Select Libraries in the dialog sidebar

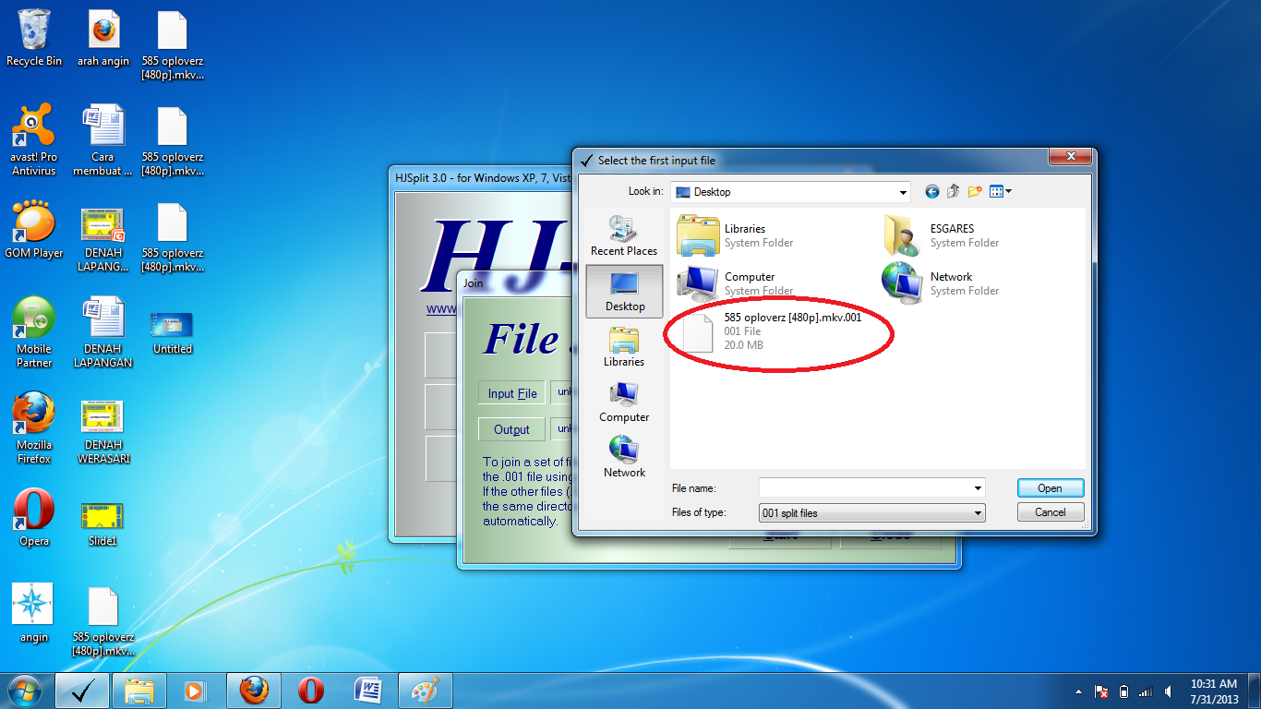click(x=624, y=347)
